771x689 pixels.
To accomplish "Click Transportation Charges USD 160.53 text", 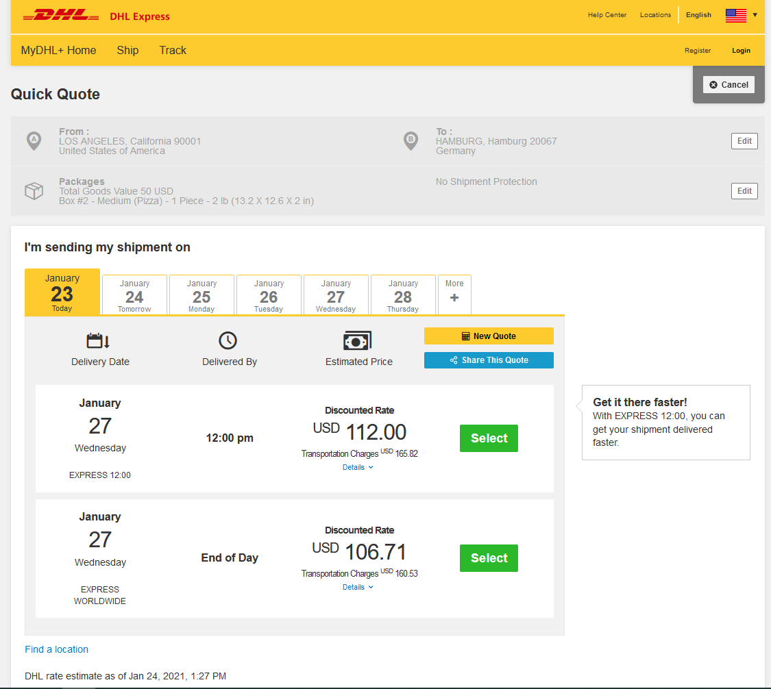I will click(x=359, y=573).
